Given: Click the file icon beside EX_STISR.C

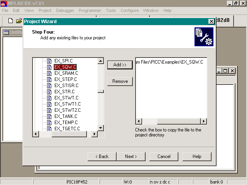Looking at the screenshot, I should click(49, 86).
